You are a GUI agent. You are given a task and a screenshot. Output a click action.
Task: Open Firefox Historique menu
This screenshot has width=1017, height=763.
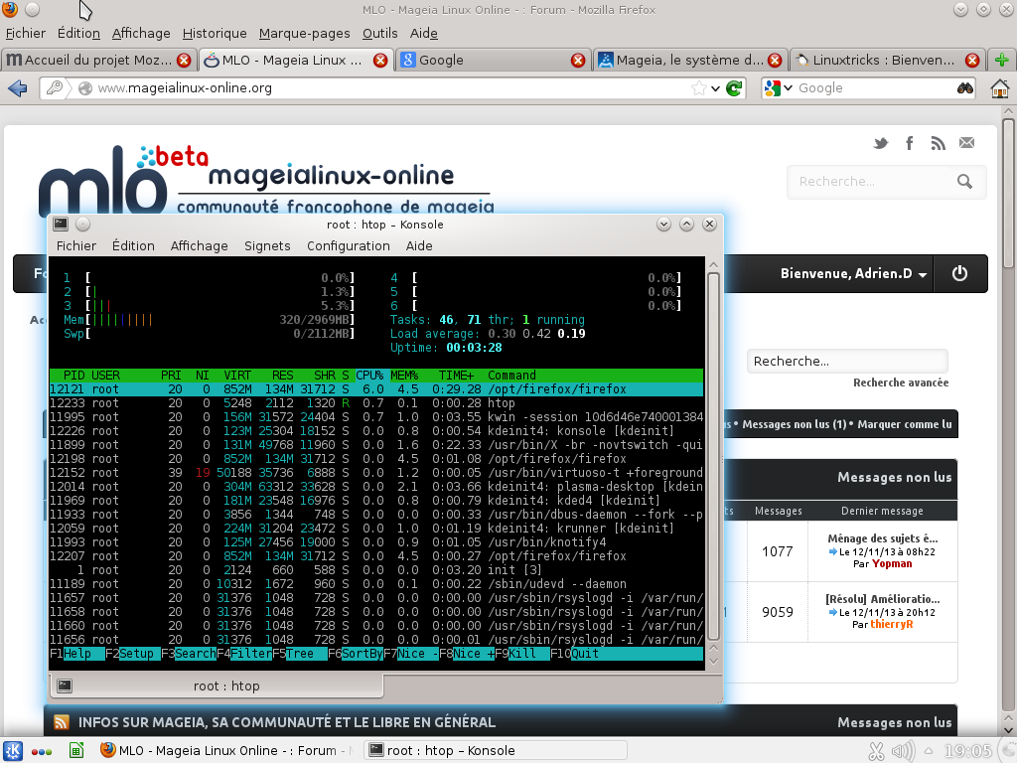click(215, 33)
